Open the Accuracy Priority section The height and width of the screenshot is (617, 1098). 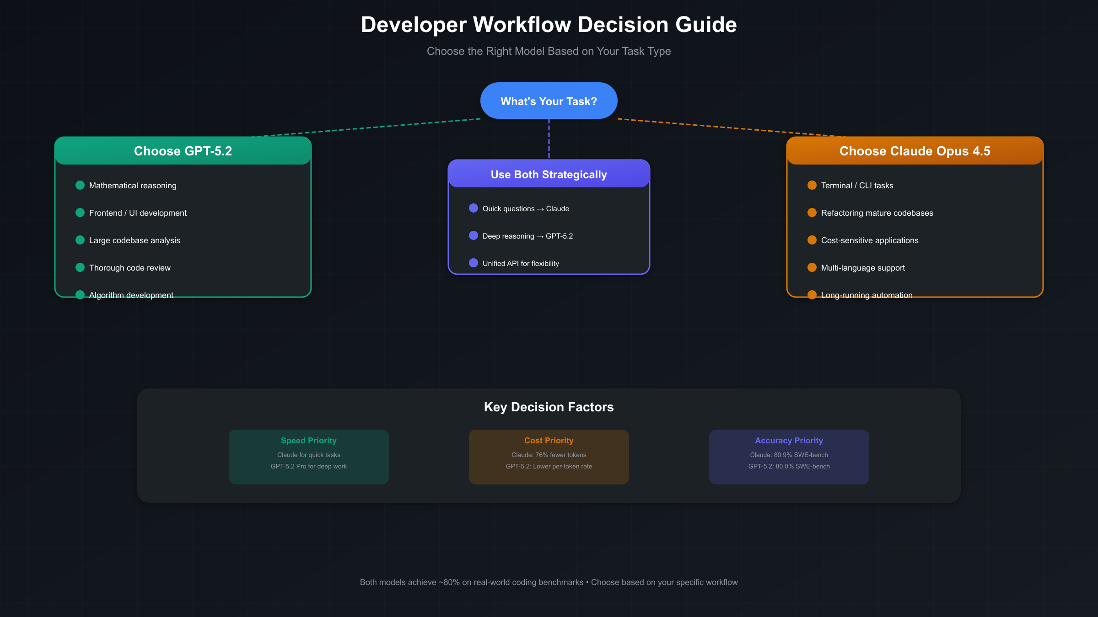[x=789, y=456]
